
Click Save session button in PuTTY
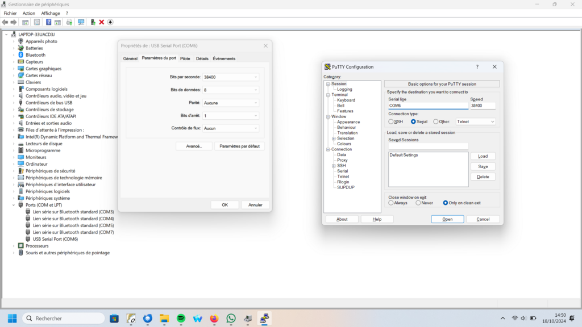click(483, 166)
